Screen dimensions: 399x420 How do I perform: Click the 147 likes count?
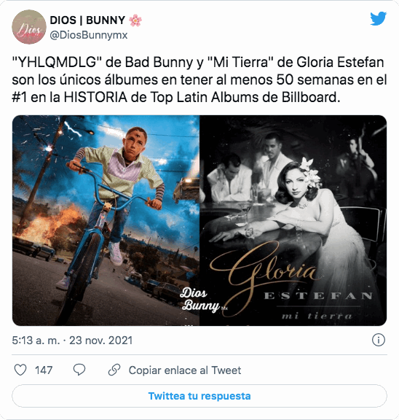click(44, 370)
